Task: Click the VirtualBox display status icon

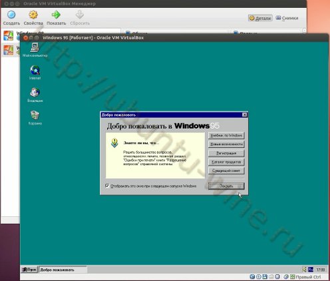Action: (277, 277)
